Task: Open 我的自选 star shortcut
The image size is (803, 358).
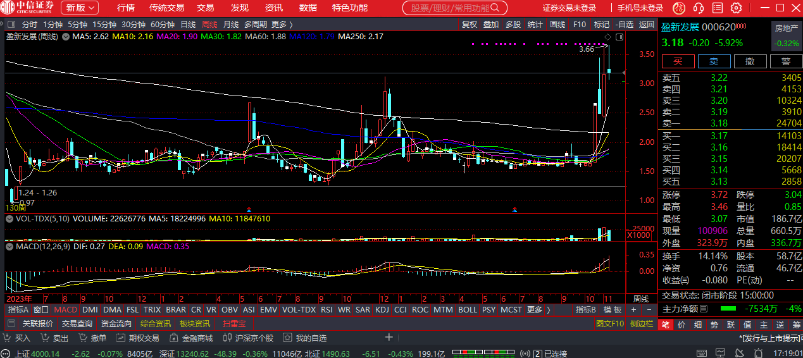Action: (x=306, y=338)
